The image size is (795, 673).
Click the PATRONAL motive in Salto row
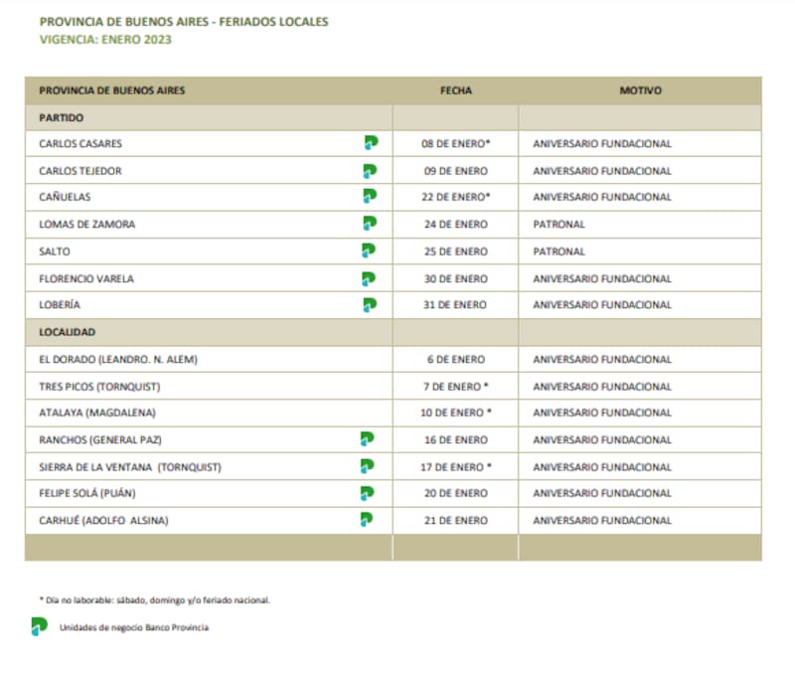pos(558,252)
